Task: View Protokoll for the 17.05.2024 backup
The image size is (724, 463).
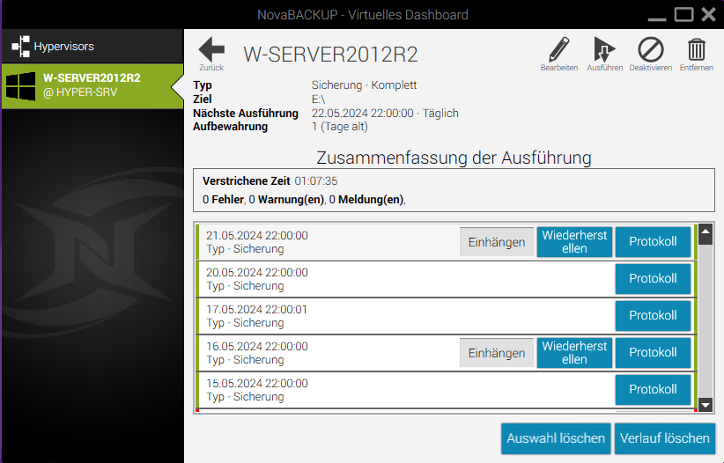Action: point(653,316)
